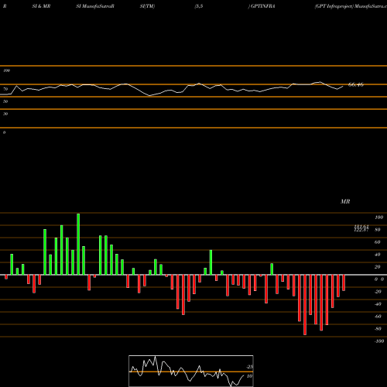Viewport: 387px width, 387px height.
Task: Click the 30 level label on RSI axis
Action: (x=5, y=114)
